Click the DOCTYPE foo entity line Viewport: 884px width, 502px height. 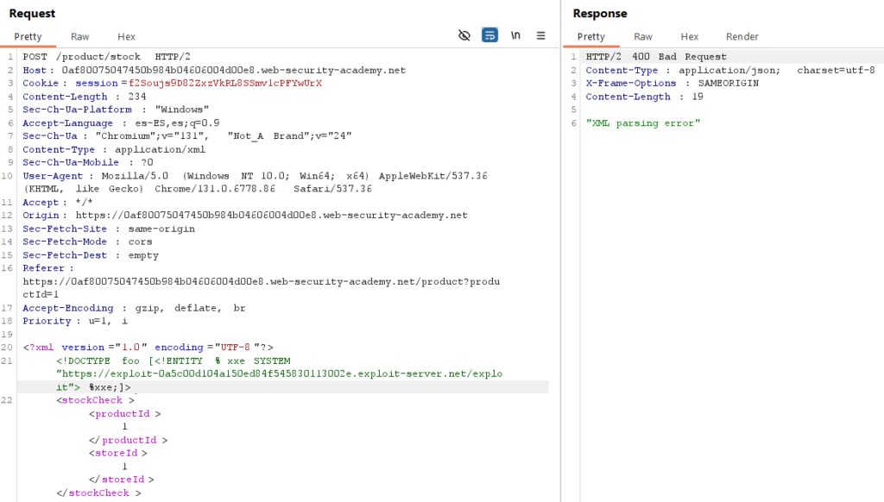click(173, 361)
